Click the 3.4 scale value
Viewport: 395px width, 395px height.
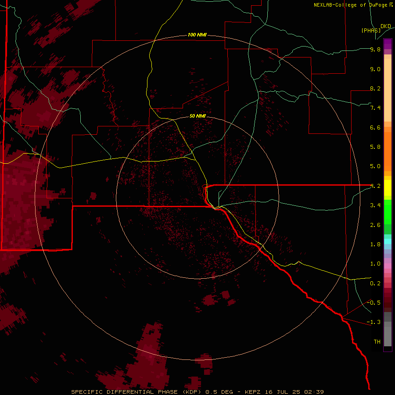click(375, 205)
